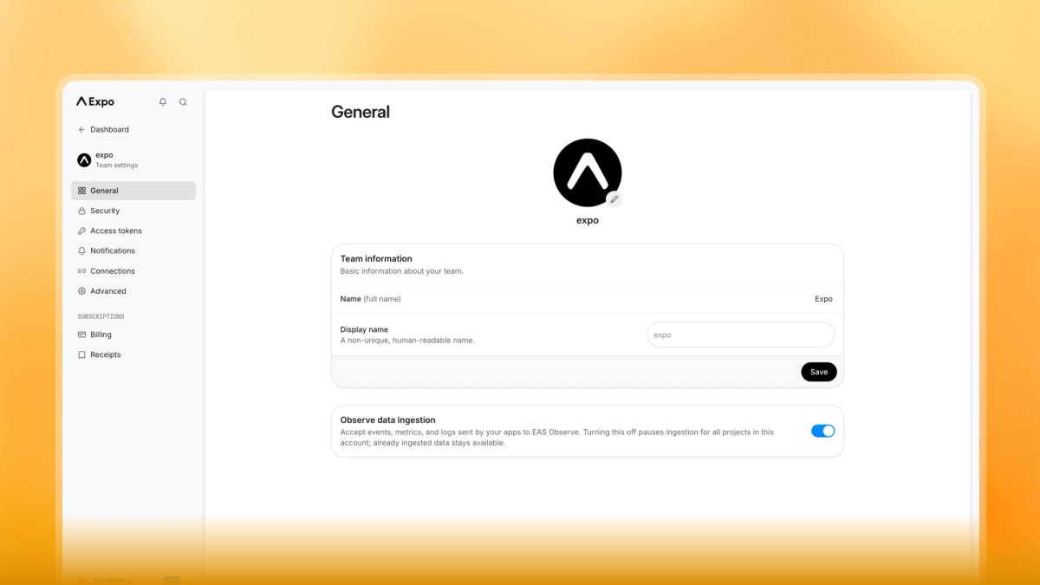Image resolution: width=1040 pixels, height=585 pixels.
Task: Click "A non-unique, human-readable name." description
Action: tap(407, 341)
